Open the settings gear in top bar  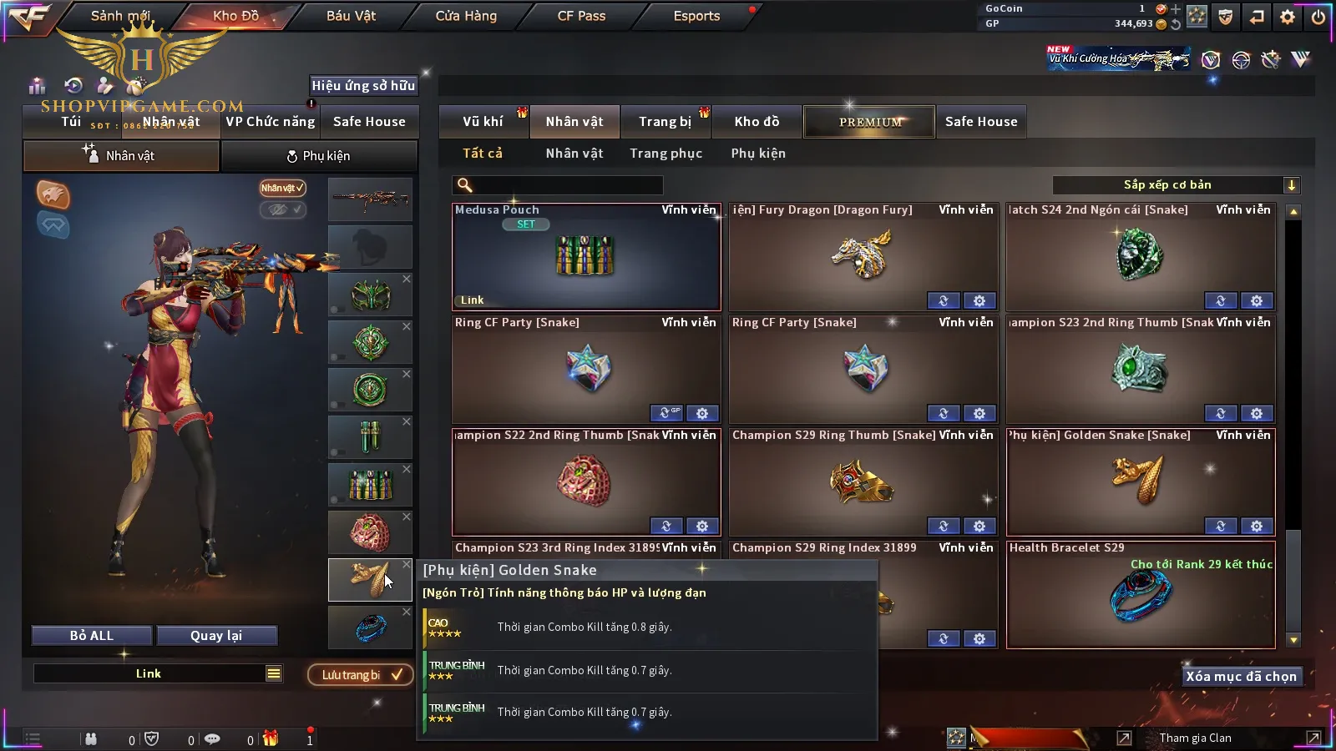1288,17
